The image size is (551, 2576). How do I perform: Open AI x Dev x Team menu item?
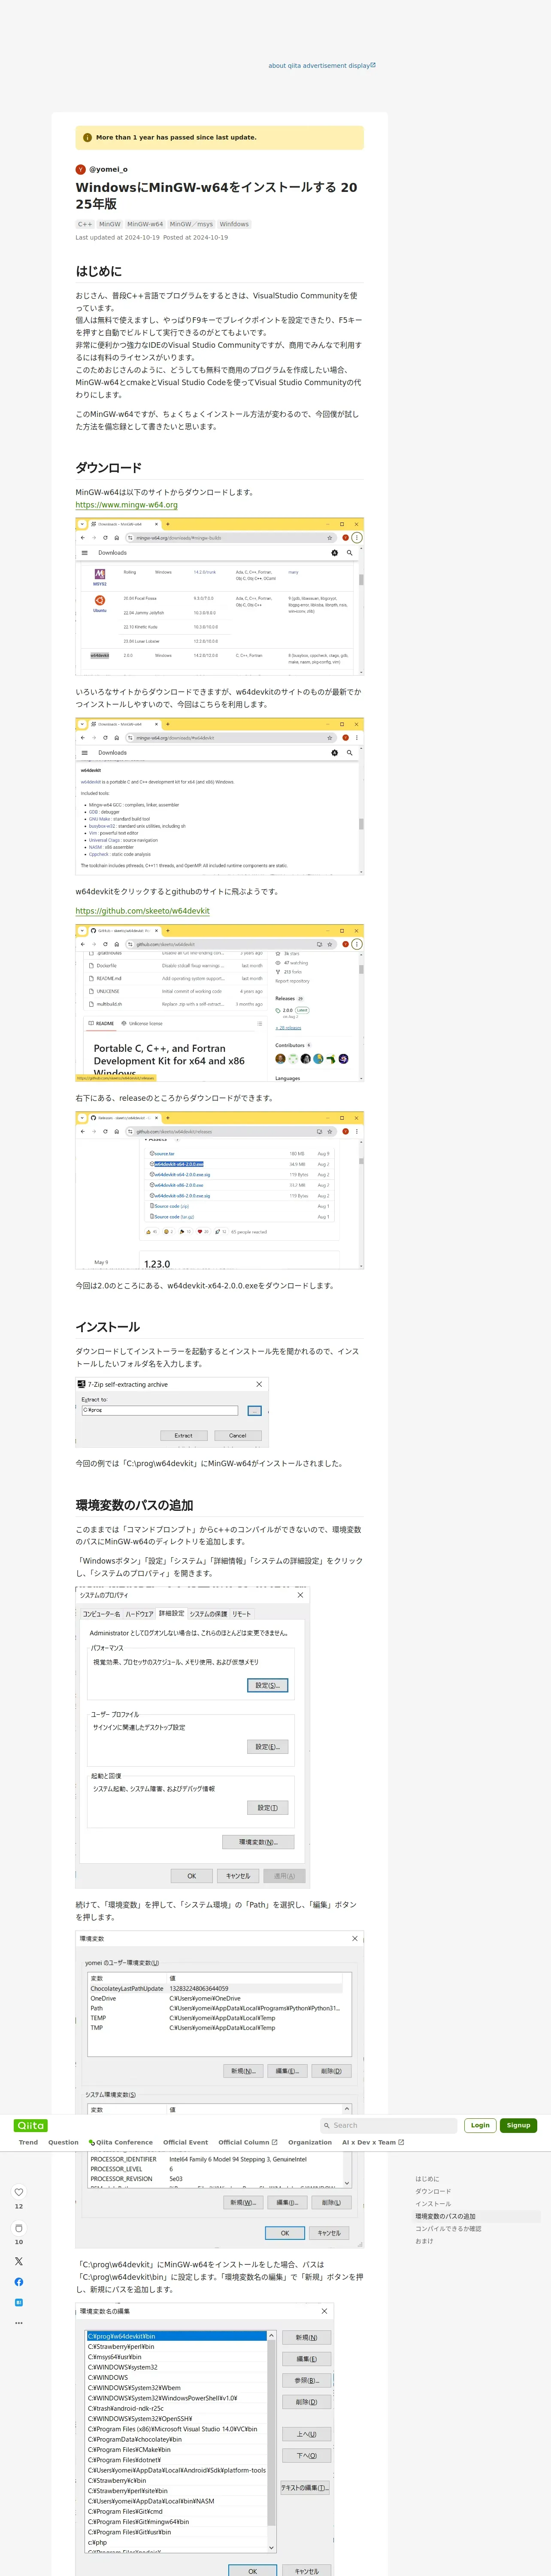pyautogui.click(x=373, y=2143)
